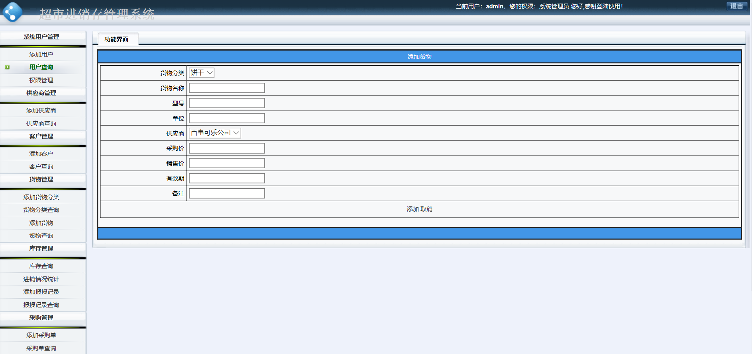
Task: Click the 添加货物 form header text
Action: 419,57
